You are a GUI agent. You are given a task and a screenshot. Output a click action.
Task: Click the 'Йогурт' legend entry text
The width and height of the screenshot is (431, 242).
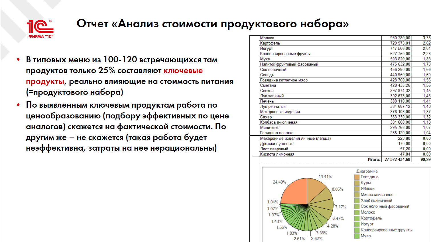tap(367, 224)
